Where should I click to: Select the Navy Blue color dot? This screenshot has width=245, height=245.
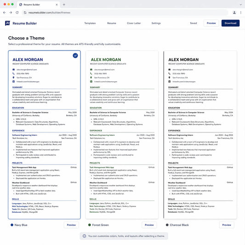[x=12, y=225]
